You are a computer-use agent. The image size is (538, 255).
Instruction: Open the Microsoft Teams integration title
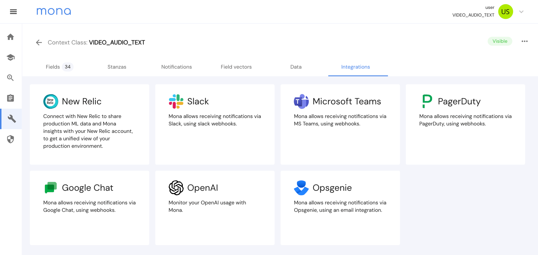tap(347, 101)
